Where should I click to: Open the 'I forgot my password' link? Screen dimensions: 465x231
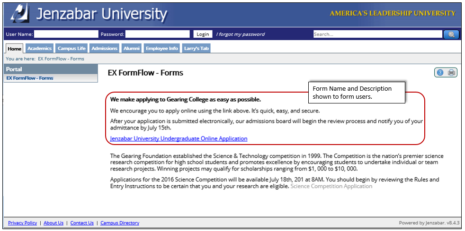click(x=240, y=34)
